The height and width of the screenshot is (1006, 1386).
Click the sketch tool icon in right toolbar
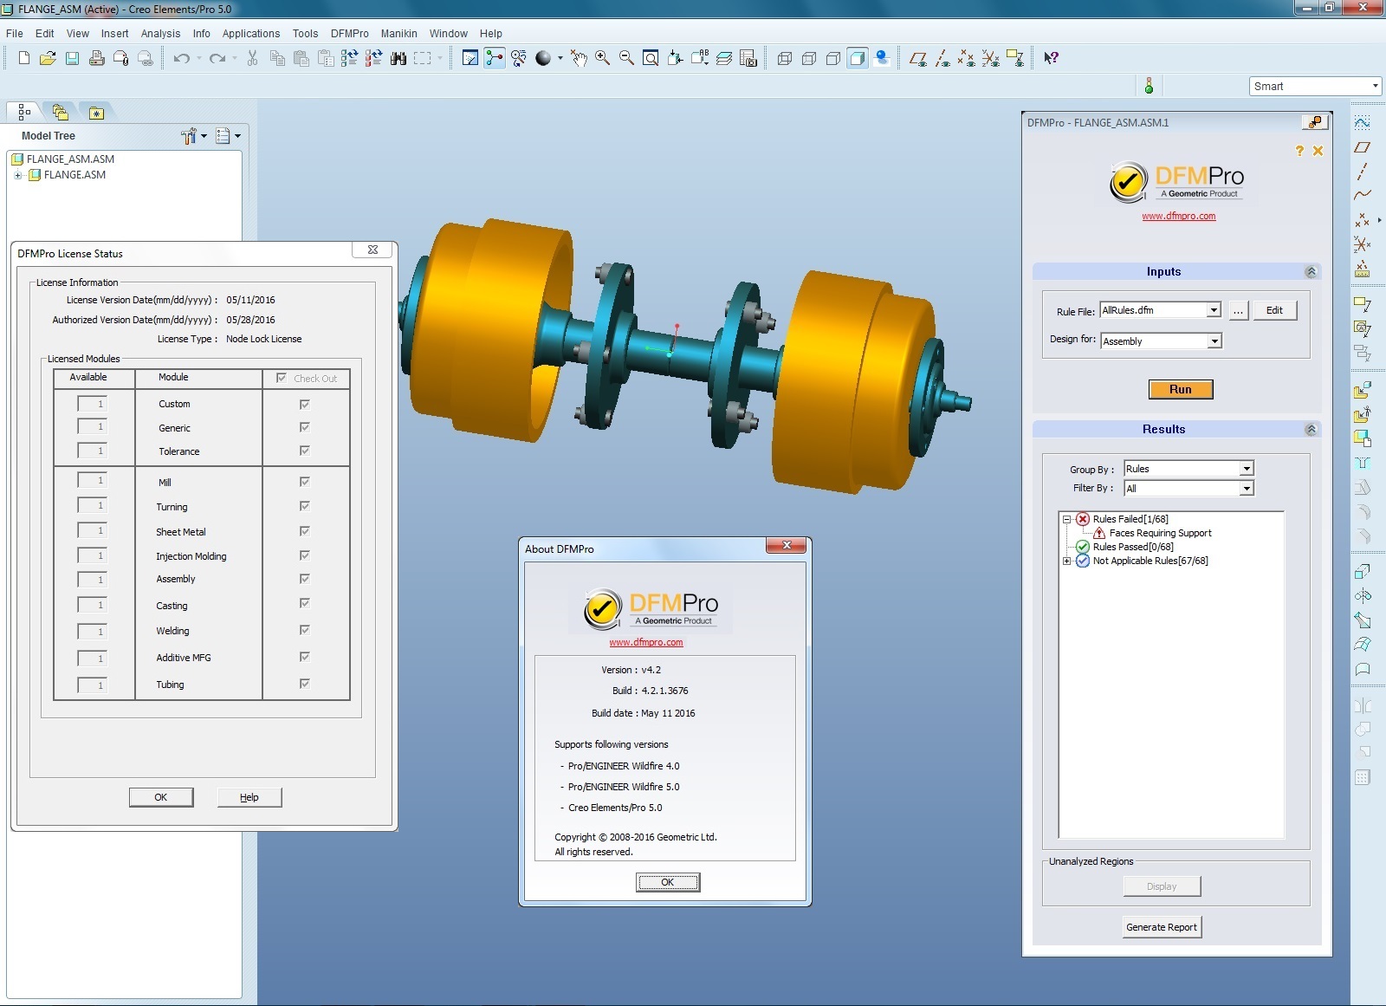click(1363, 123)
